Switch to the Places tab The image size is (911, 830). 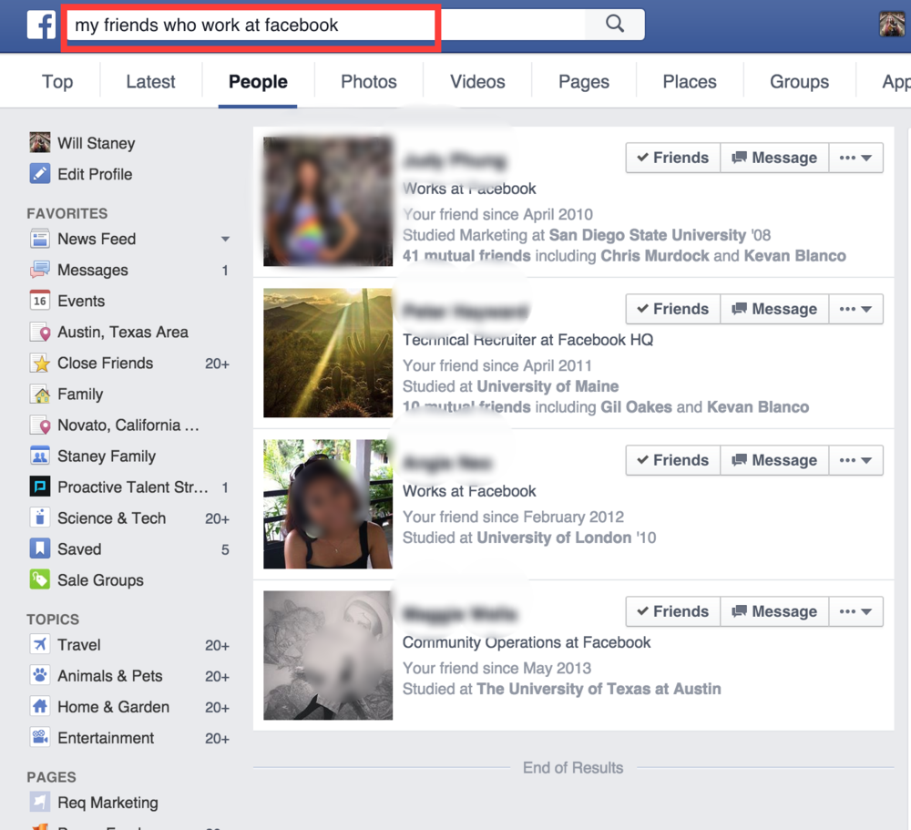690,81
